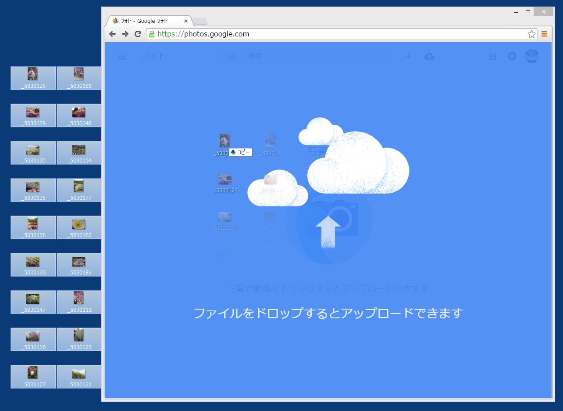Open the notifications bell in Photos
563x411 pixels.
coord(512,56)
